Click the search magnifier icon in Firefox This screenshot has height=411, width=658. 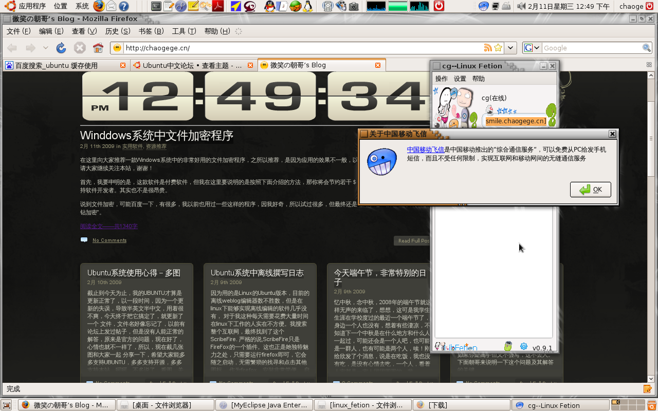(x=647, y=48)
